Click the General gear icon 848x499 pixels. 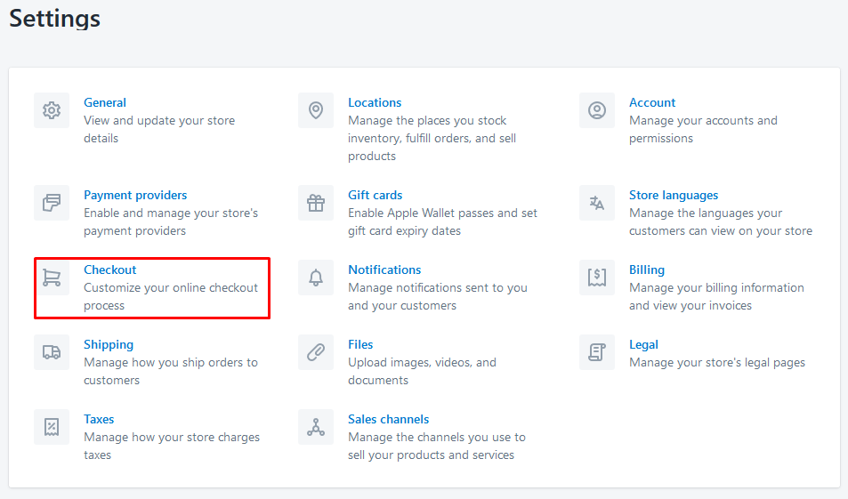52,110
